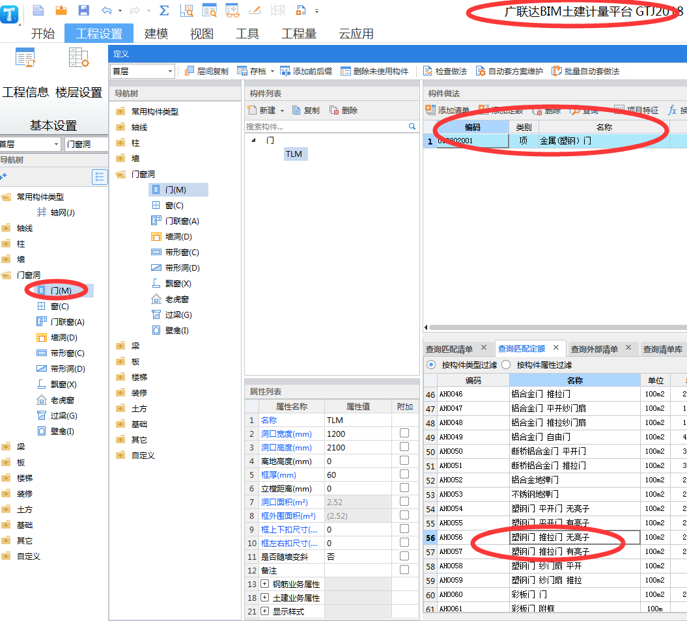Click 层间复制 copy between floors
The image size is (687, 621).
tap(207, 72)
